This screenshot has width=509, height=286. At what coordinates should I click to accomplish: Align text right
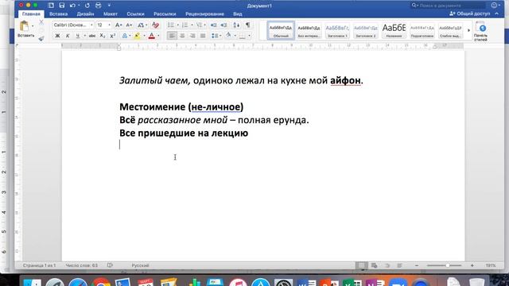pos(192,36)
